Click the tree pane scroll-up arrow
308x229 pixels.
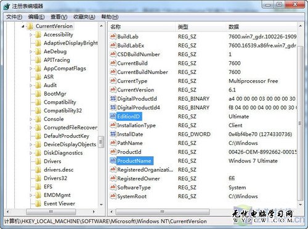tap(101, 26)
